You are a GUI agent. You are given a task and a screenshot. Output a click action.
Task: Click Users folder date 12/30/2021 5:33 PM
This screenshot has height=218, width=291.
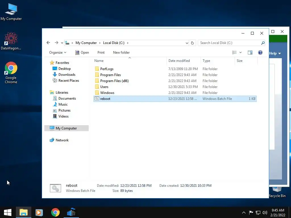(183, 87)
